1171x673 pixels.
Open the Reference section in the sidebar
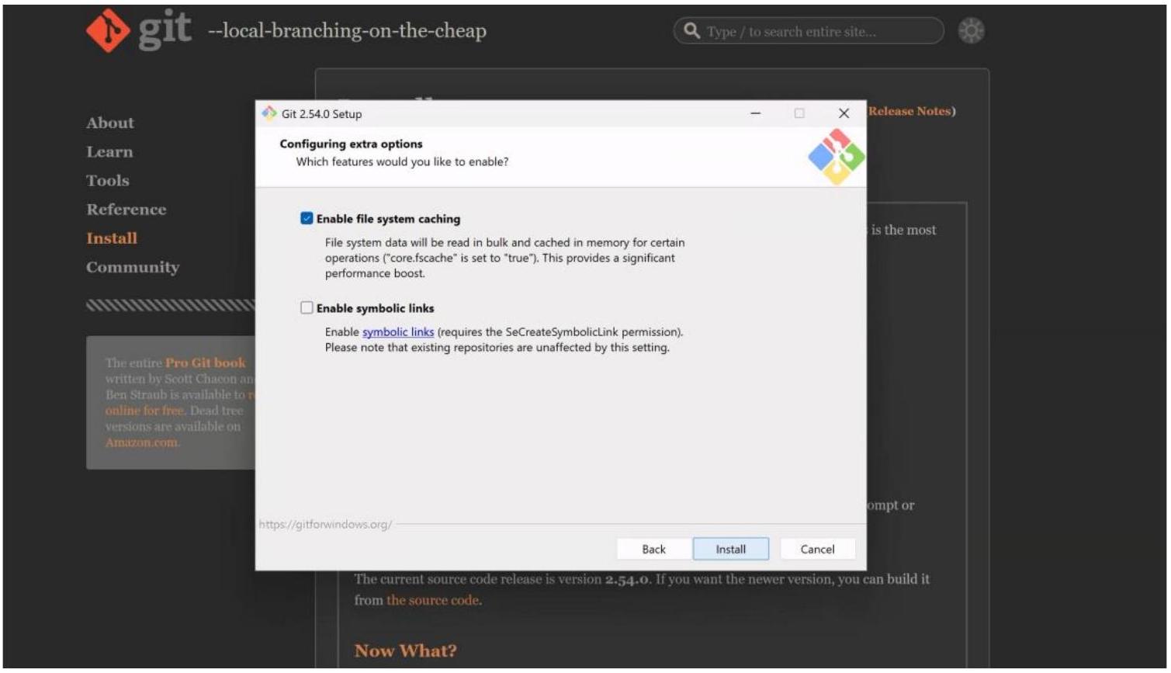(126, 210)
